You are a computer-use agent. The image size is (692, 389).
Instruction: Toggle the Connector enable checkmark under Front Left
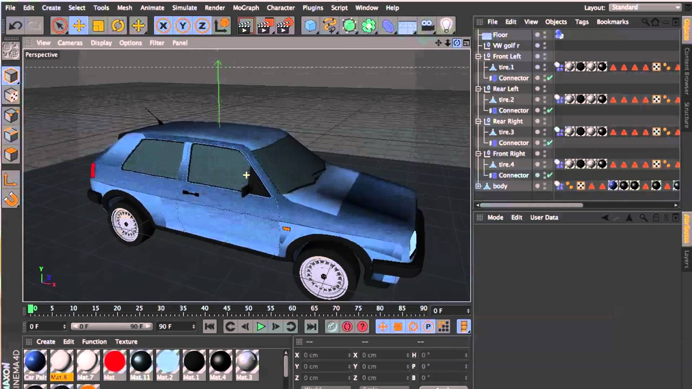click(x=550, y=78)
